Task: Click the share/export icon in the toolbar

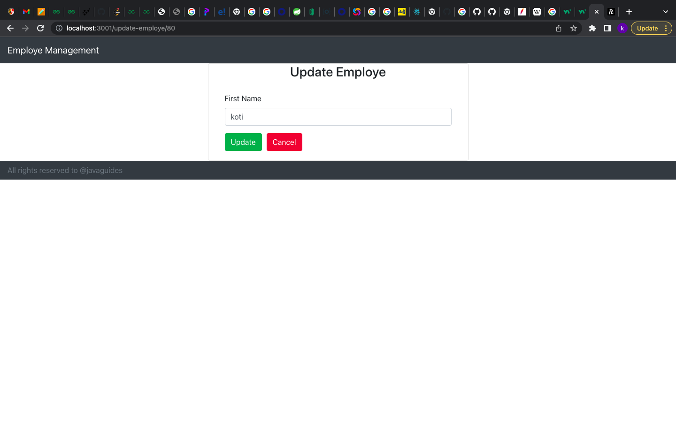Action: click(x=558, y=28)
